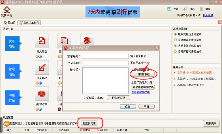The image size is (222, 134).
Task: Click the 自动库存同步拍拍版 green refresh icon
Action: click(175, 51)
